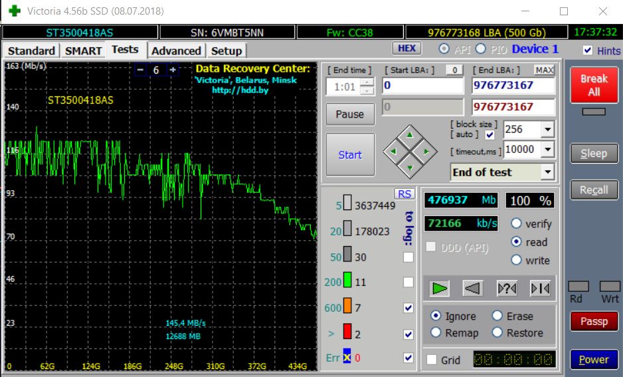Click the MAX end LBA button

(544, 70)
